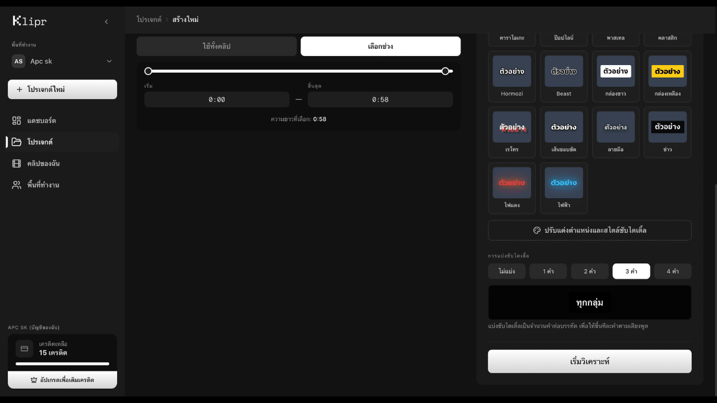Click the คลิปของฉัน film icon

click(x=17, y=164)
